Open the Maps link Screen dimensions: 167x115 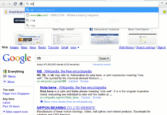tap(24, 47)
